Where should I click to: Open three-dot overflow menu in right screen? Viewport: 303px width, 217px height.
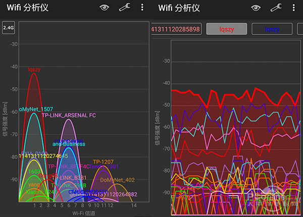point(294,8)
